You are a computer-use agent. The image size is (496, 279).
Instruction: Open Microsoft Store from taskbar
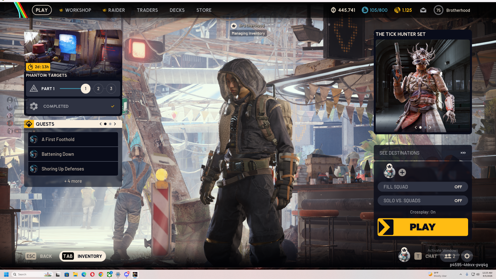pyautogui.click(x=67, y=274)
